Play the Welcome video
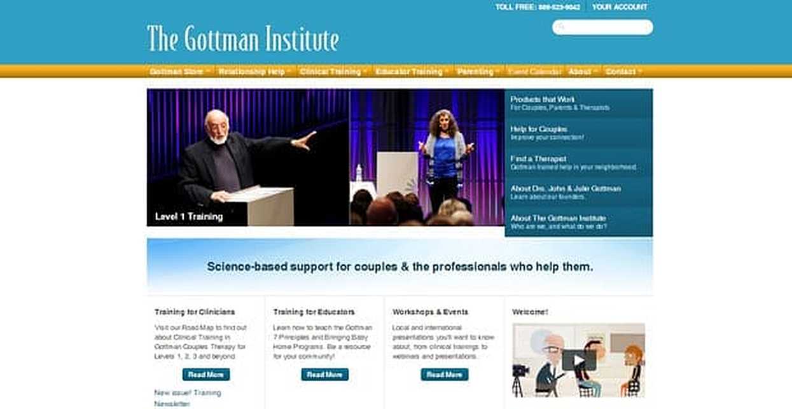Image resolution: width=792 pixels, height=409 pixels. tap(578, 360)
